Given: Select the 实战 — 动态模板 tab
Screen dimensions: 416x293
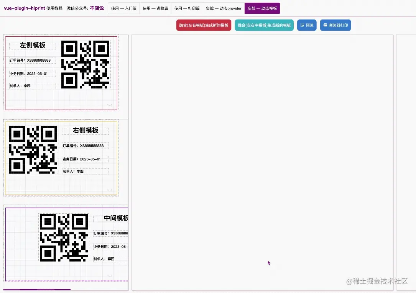Looking at the screenshot, I should click(262, 8).
